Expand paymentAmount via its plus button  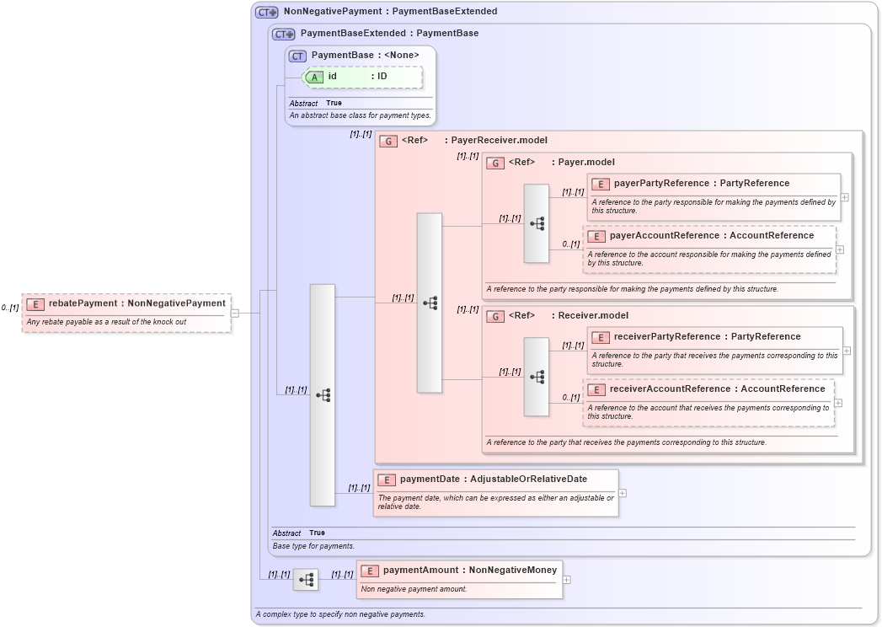[x=566, y=579]
